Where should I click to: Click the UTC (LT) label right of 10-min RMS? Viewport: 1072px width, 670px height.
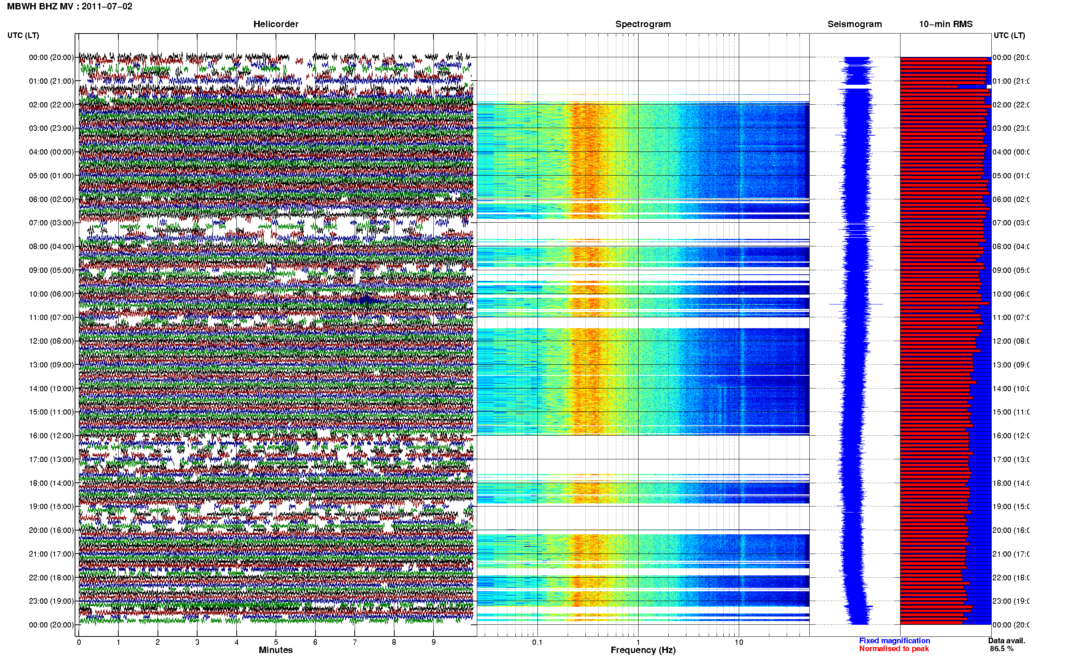tap(1009, 35)
